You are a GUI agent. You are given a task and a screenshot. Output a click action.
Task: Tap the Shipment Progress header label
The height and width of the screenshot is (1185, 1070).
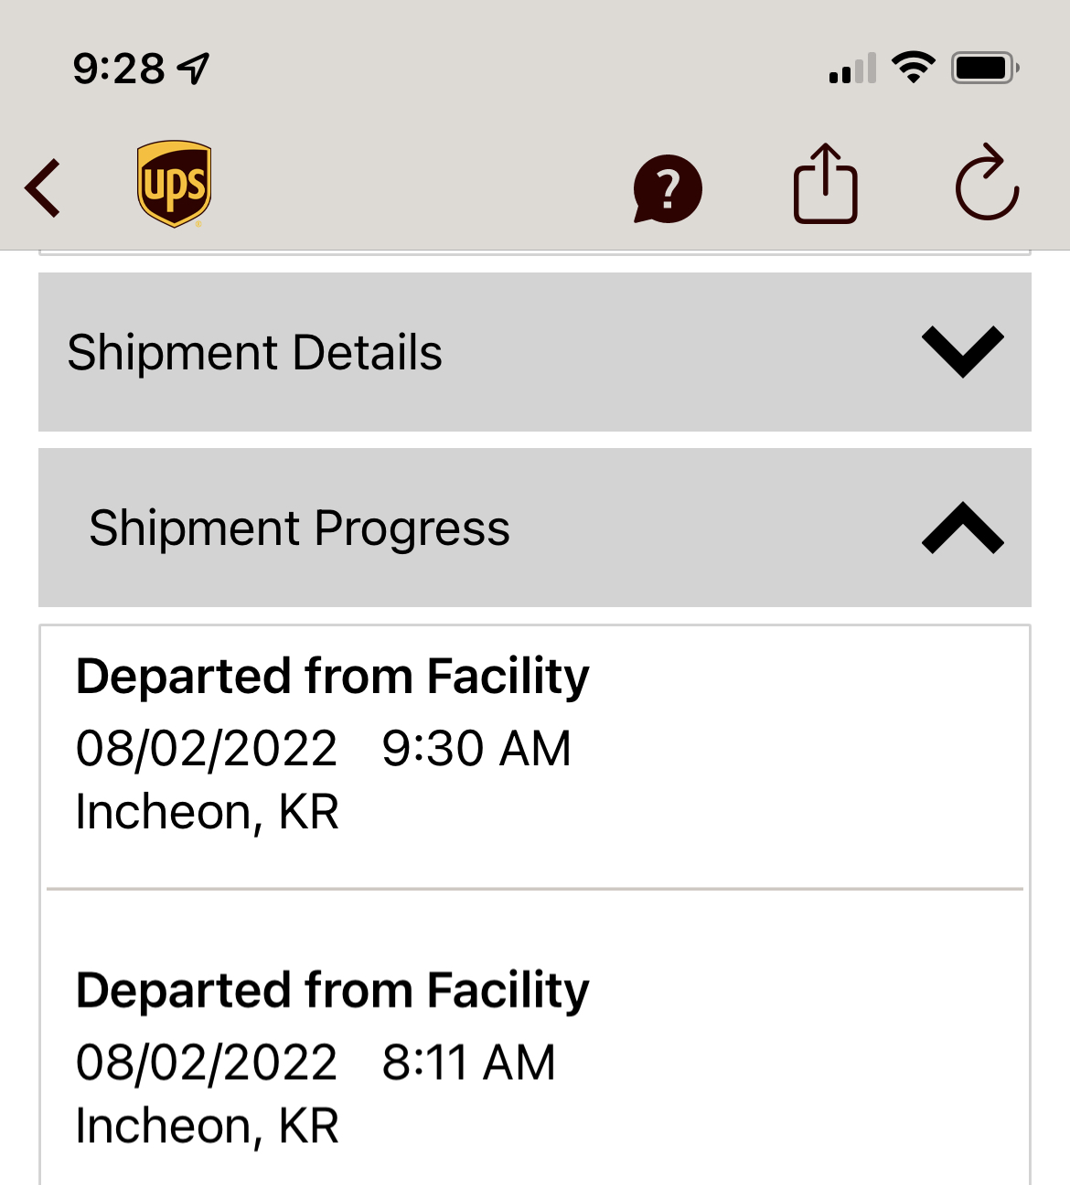pyautogui.click(x=299, y=528)
